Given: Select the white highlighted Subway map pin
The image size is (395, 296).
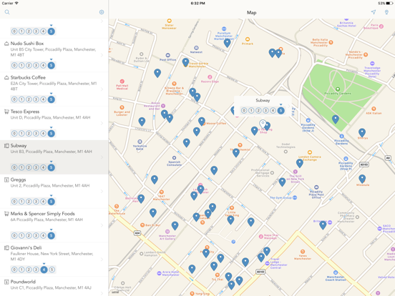Looking at the screenshot, I should coord(263,124).
